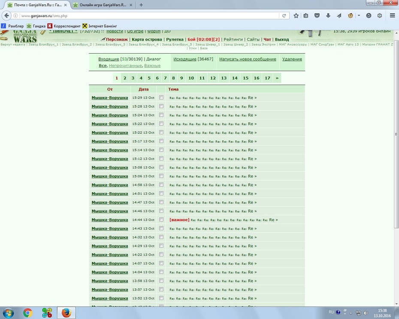Click the circular clock arrow toolbar icon
The width and height of the screenshot is (399, 319).
click(369, 15)
